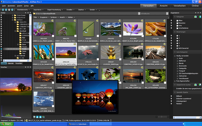Close the Vorschau preview panel
202x126 pixels.
tap(31, 67)
